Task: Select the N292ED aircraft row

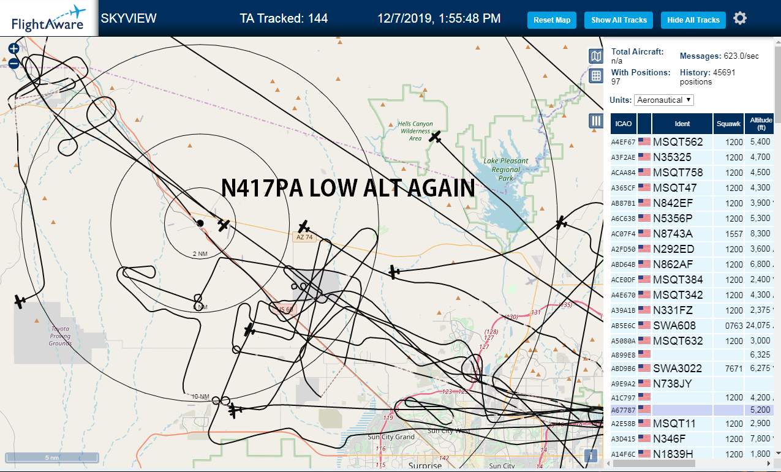Action: point(692,249)
